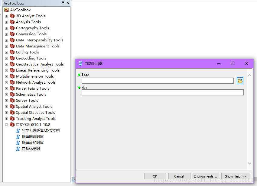This screenshot has width=257, height=186.
Task: Expand the 3D Analyst Tools node
Action: coord(6,16)
